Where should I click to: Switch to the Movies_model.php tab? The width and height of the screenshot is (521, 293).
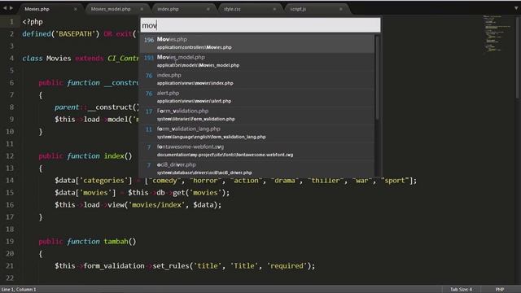[x=111, y=9]
